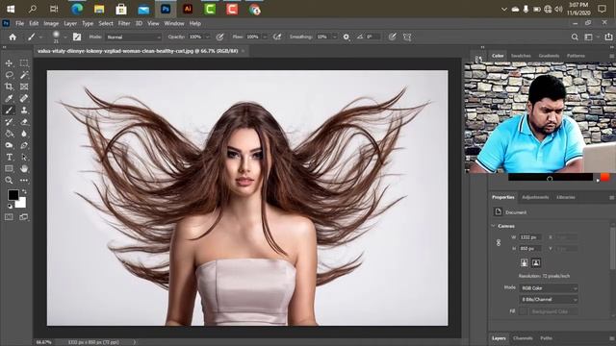Switch to the Swatches tab

tap(521, 56)
